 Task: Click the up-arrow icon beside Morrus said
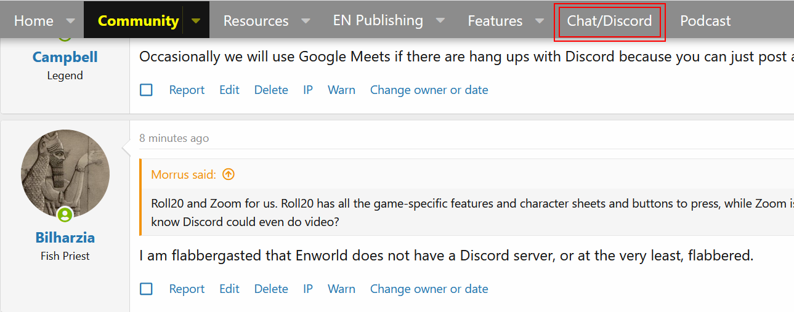point(229,174)
